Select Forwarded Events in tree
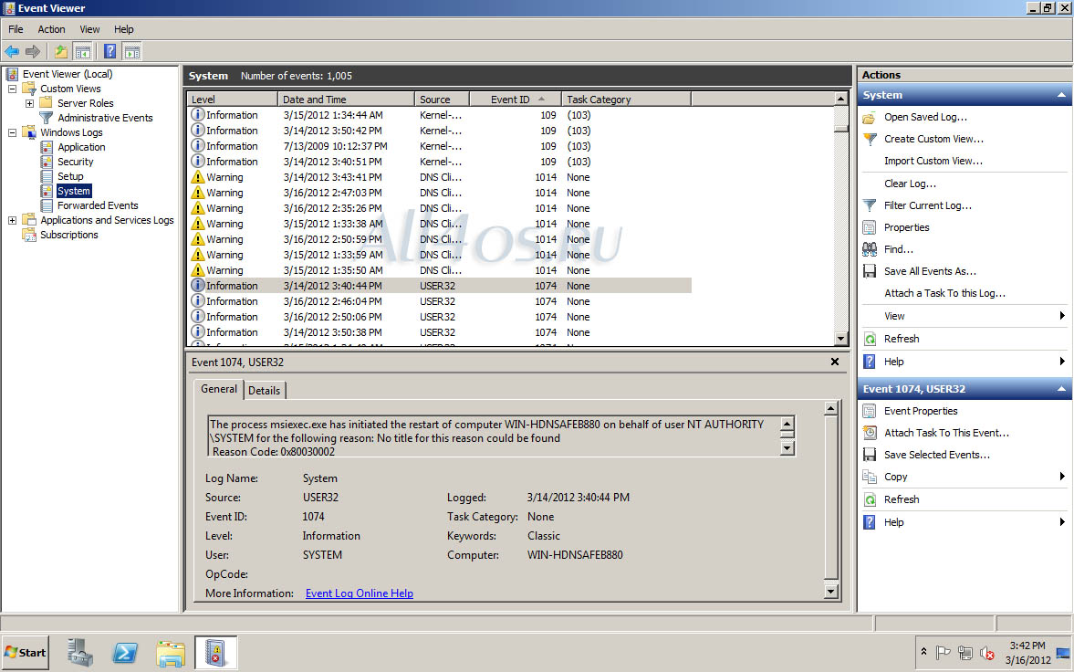Image resolution: width=1074 pixels, height=672 pixels. click(98, 205)
